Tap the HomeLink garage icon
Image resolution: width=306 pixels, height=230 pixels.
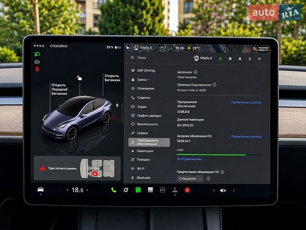pyautogui.click(x=230, y=59)
